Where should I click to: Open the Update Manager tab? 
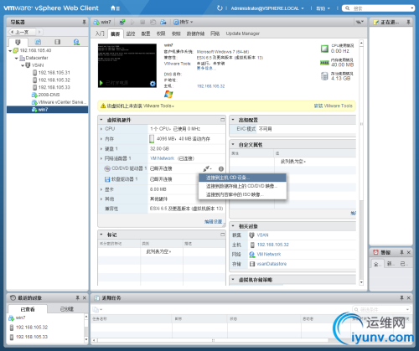242,34
